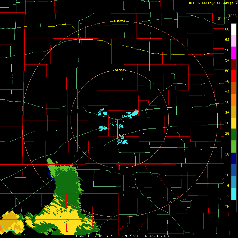Click the "50 NMI" range ring label
This screenshot has height=238, width=238.
click(x=120, y=70)
